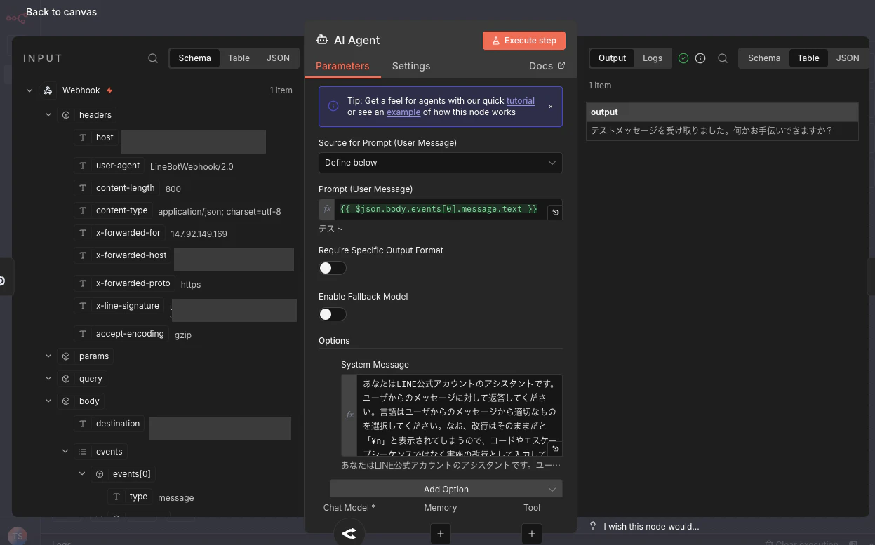Click the events[0] object cube icon
This screenshot has height=545, width=875.
(x=100, y=474)
